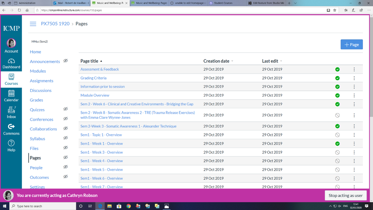Viewport: 373px width, 210px height.
Task: Open the Information prior to session page
Action: (102, 87)
